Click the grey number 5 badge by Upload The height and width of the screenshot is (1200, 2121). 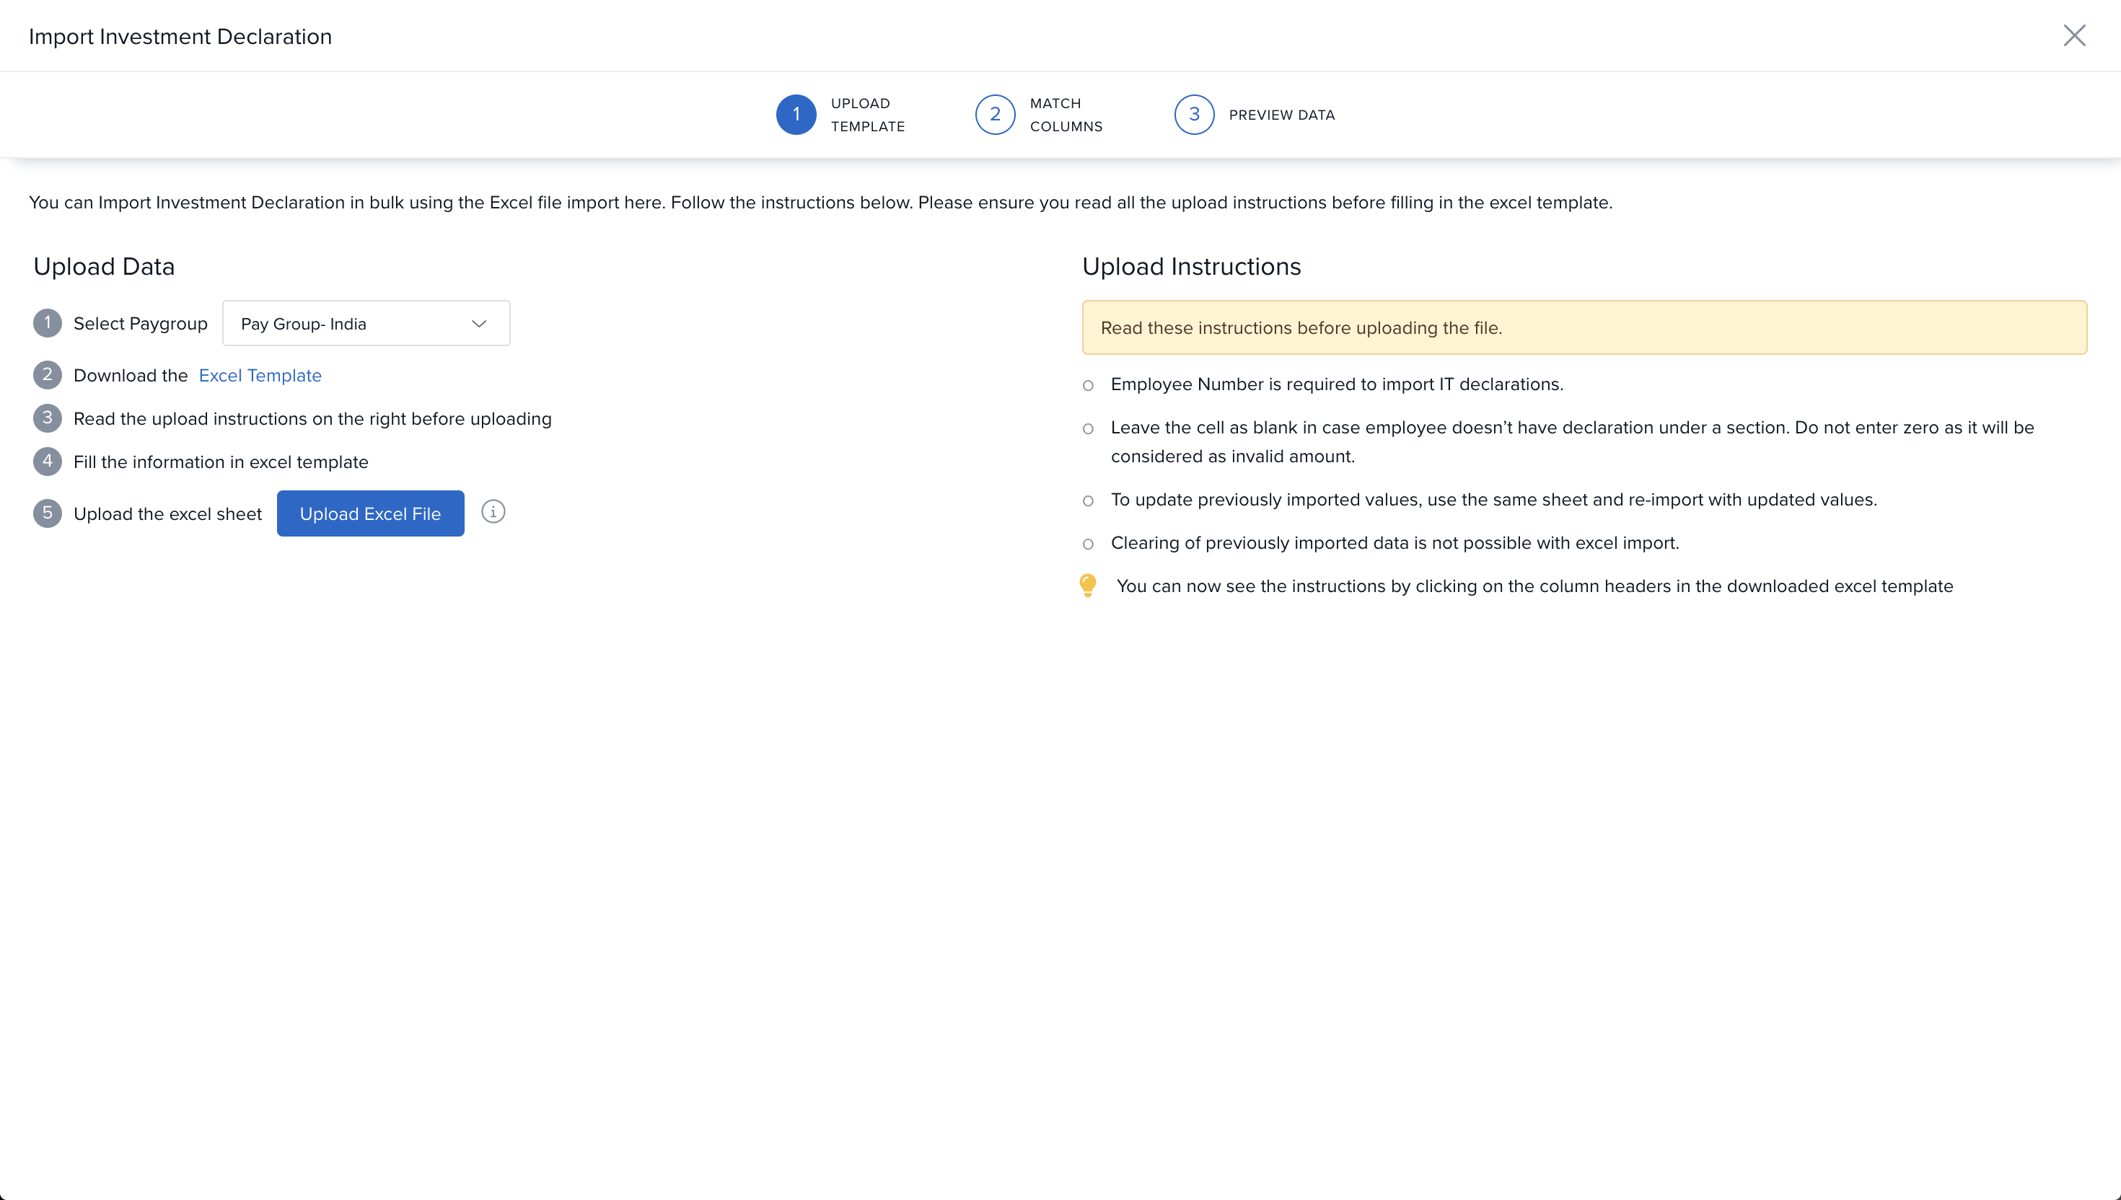(47, 513)
